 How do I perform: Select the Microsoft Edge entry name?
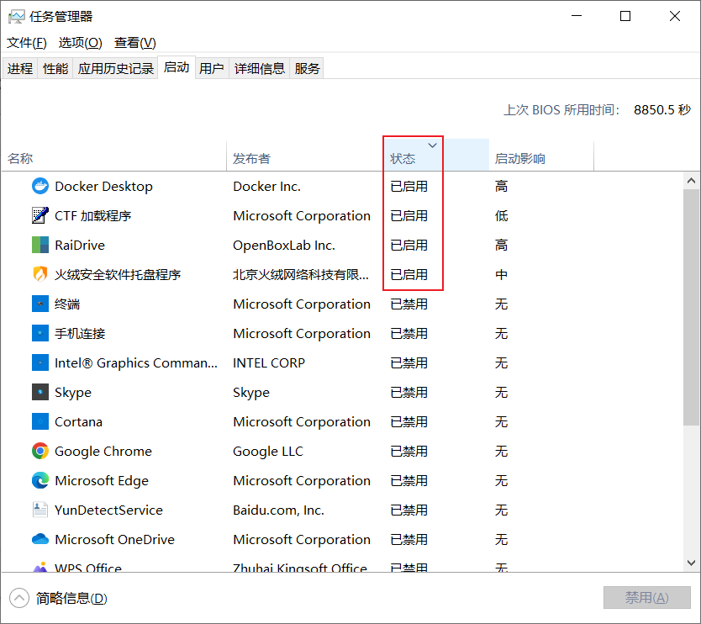point(102,480)
